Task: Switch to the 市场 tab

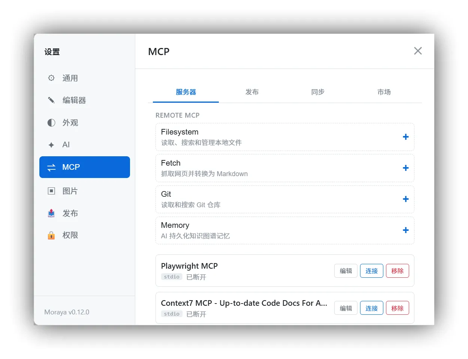Action: (x=384, y=92)
